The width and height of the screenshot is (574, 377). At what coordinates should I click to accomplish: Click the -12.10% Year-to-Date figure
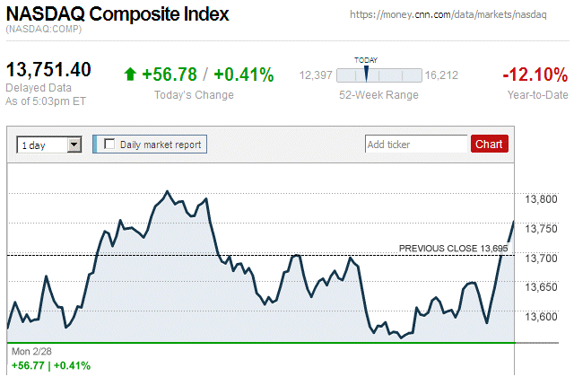click(x=535, y=74)
